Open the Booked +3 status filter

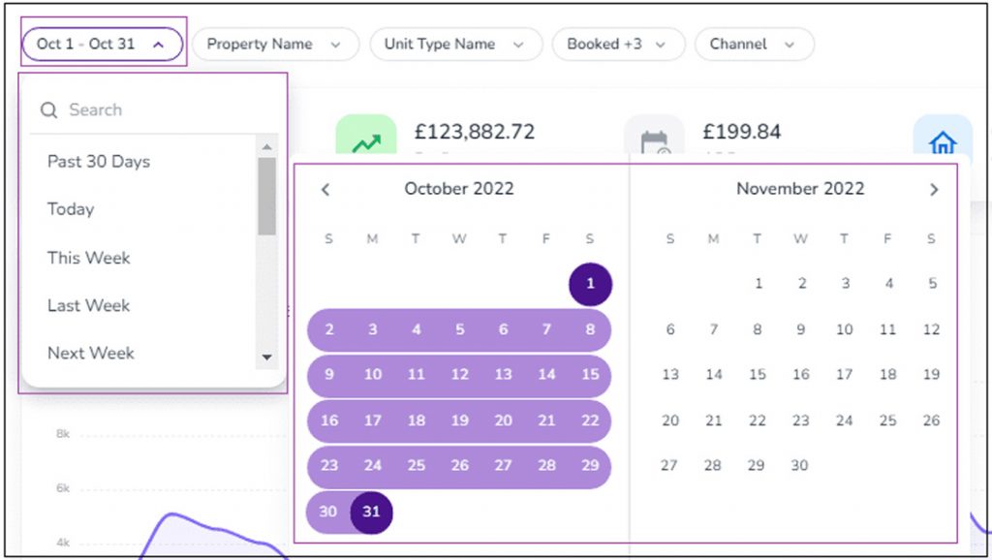[x=618, y=45]
